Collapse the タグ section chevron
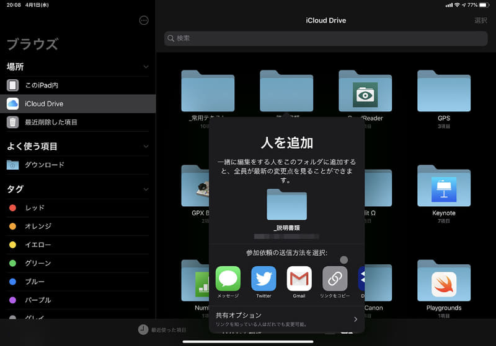 point(146,189)
